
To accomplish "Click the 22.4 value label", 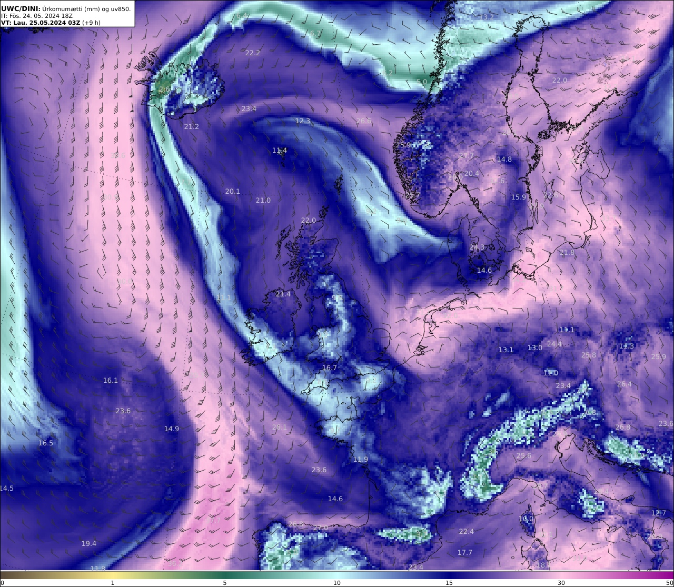I will coord(467,532).
